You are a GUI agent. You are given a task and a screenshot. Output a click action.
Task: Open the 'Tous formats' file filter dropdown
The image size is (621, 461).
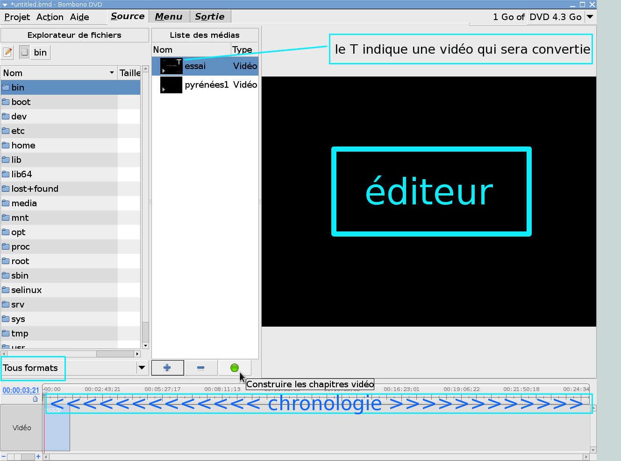pyautogui.click(x=142, y=368)
